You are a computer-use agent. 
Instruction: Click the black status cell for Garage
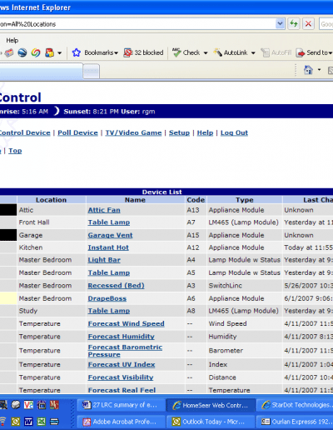(x=8, y=235)
